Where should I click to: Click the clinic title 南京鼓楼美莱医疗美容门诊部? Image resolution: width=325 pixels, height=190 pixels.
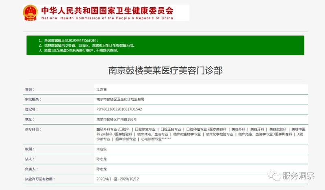coord(165,70)
